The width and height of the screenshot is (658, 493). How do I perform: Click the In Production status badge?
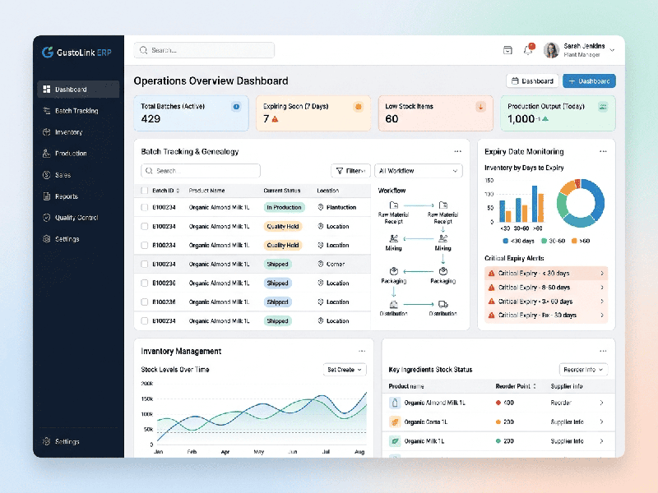284,207
